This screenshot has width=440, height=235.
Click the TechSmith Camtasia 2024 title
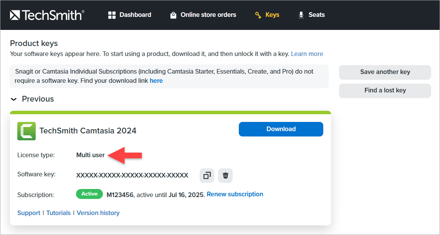[x=88, y=131]
